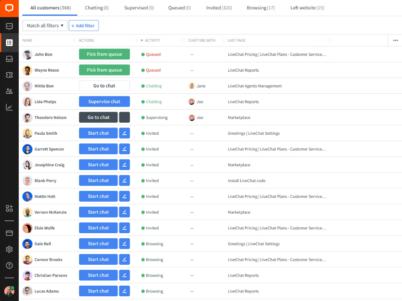Open your profile avatar at bottom left
Viewport: 402px width, 301px height.
pyautogui.click(x=9, y=291)
